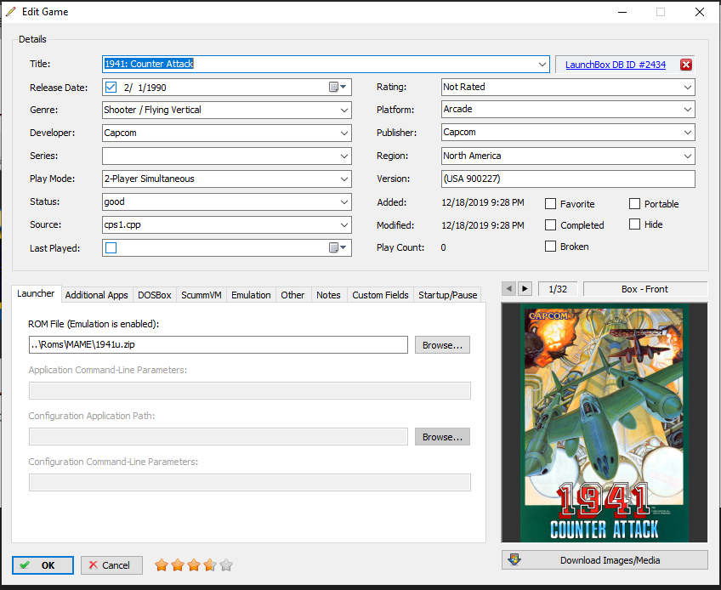
Task: Switch to the Custom Fields tab
Action: pyautogui.click(x=380, y=295)
